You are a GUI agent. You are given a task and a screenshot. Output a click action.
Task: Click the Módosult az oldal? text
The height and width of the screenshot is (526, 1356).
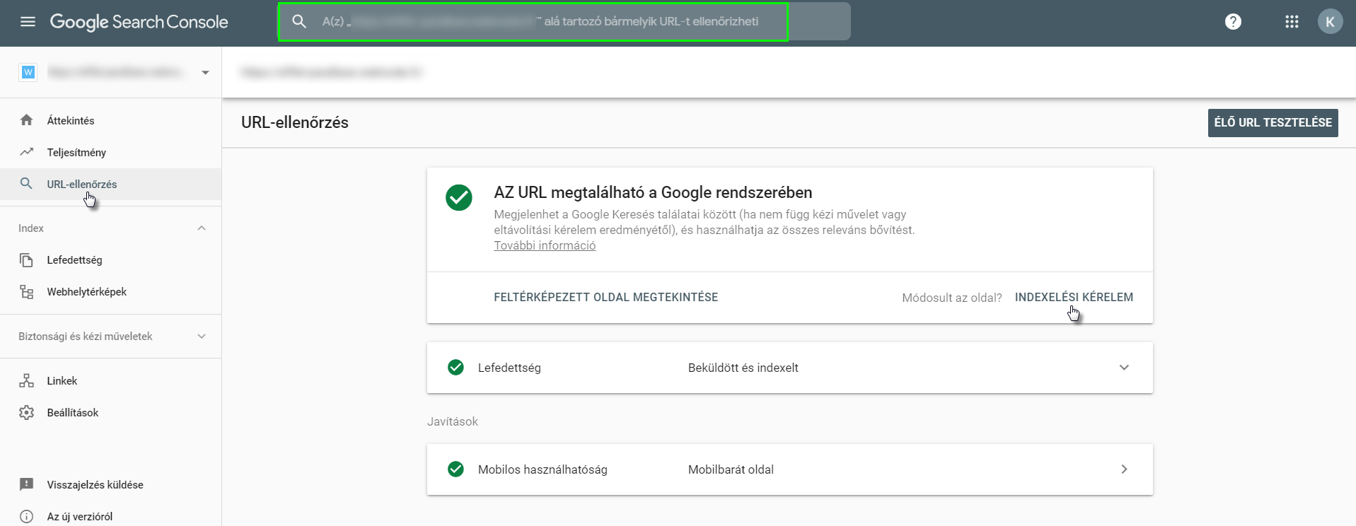point(951,298)
